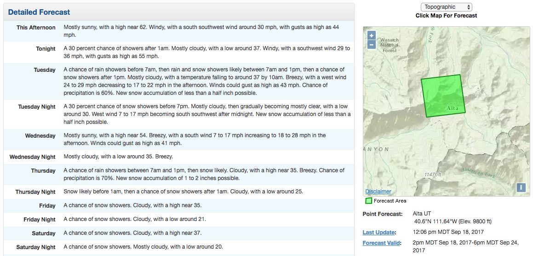Viewport: 533px width, 256px height.
Task: Click the map info 'i' button
Action: click(x=521, y=187)
